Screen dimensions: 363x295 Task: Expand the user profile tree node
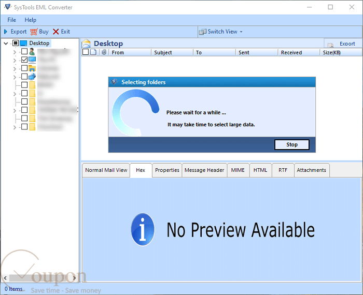pyautogui.click(x=15, y=52)
